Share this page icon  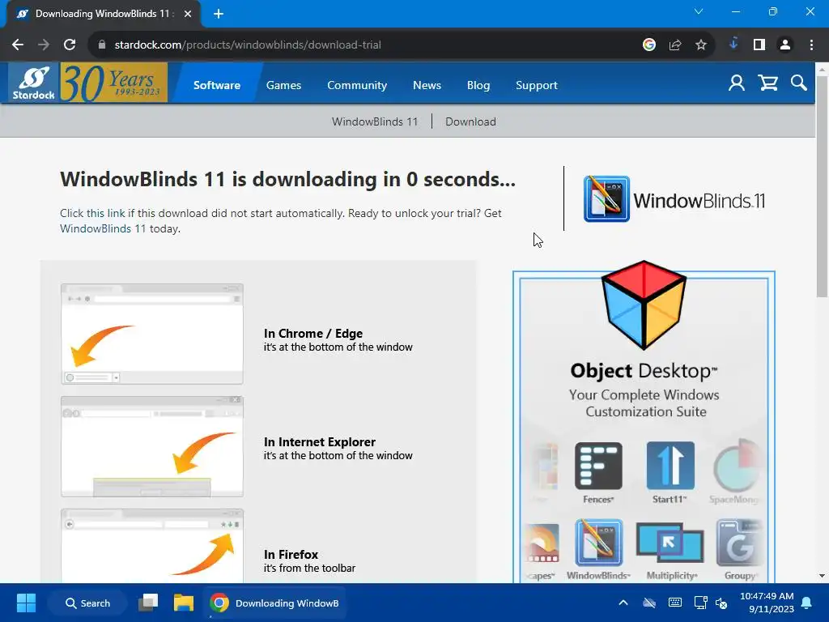point(675,45)
